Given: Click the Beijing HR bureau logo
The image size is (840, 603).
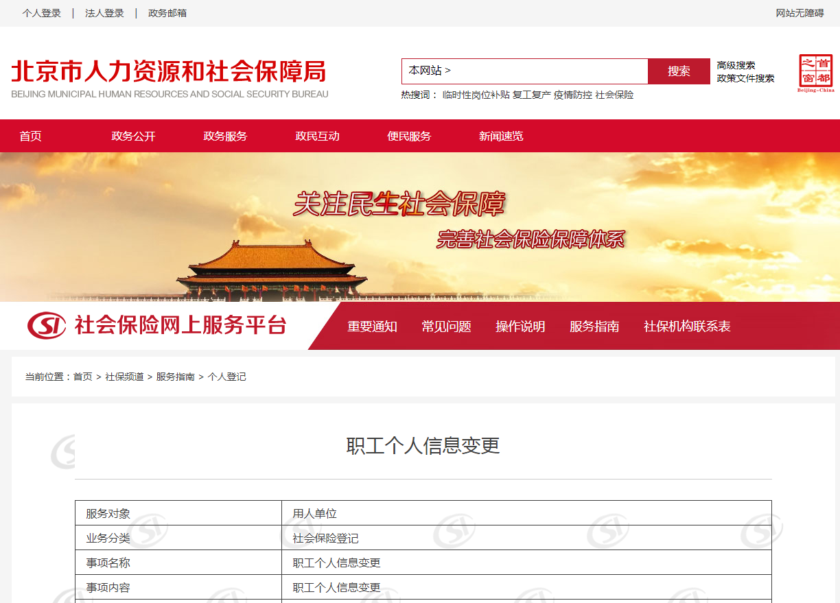Looking at the screenshot, I should click(x=170, y=71).
